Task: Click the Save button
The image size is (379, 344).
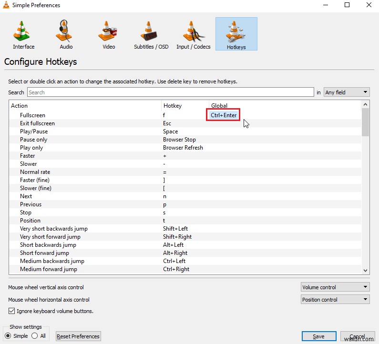Action: click(x=319, y=336)
